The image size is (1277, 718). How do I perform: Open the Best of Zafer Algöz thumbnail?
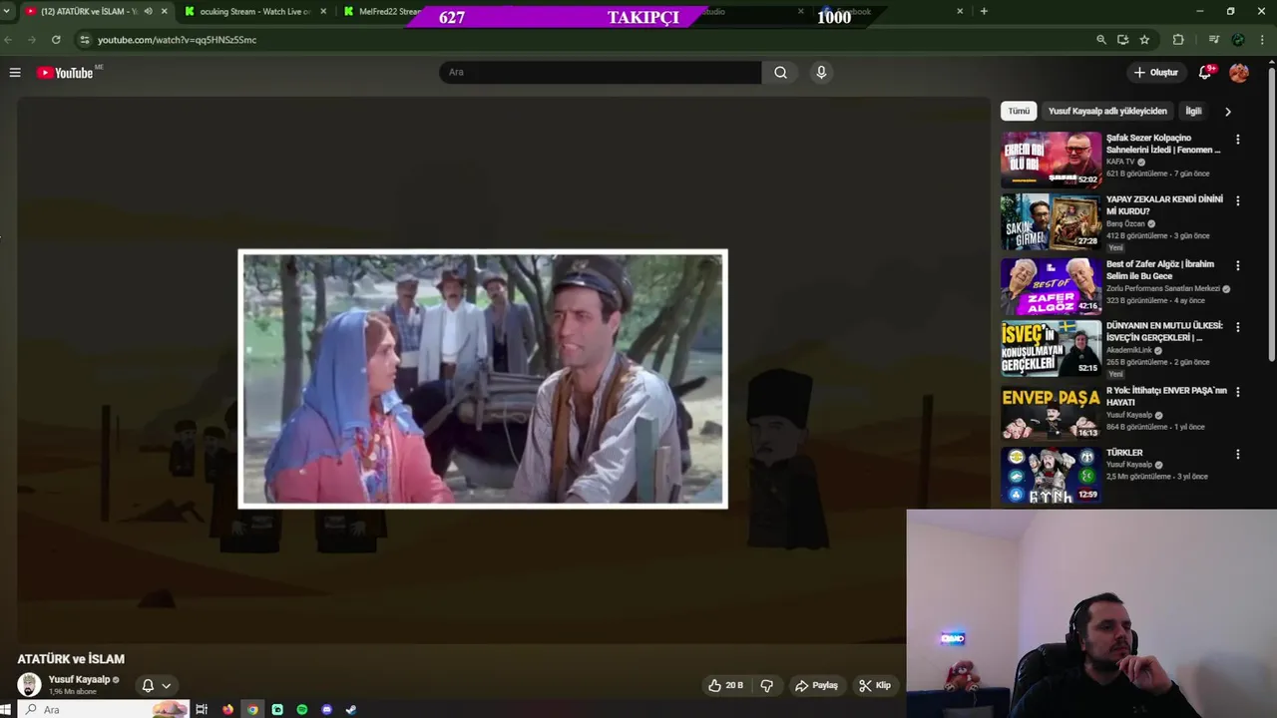[1052, 286]
